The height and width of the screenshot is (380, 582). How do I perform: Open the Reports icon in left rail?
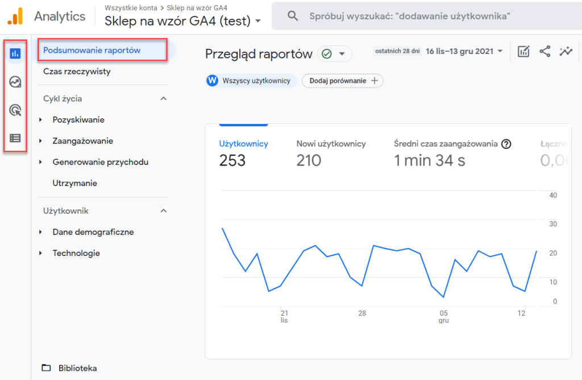(x=15, y=54)
